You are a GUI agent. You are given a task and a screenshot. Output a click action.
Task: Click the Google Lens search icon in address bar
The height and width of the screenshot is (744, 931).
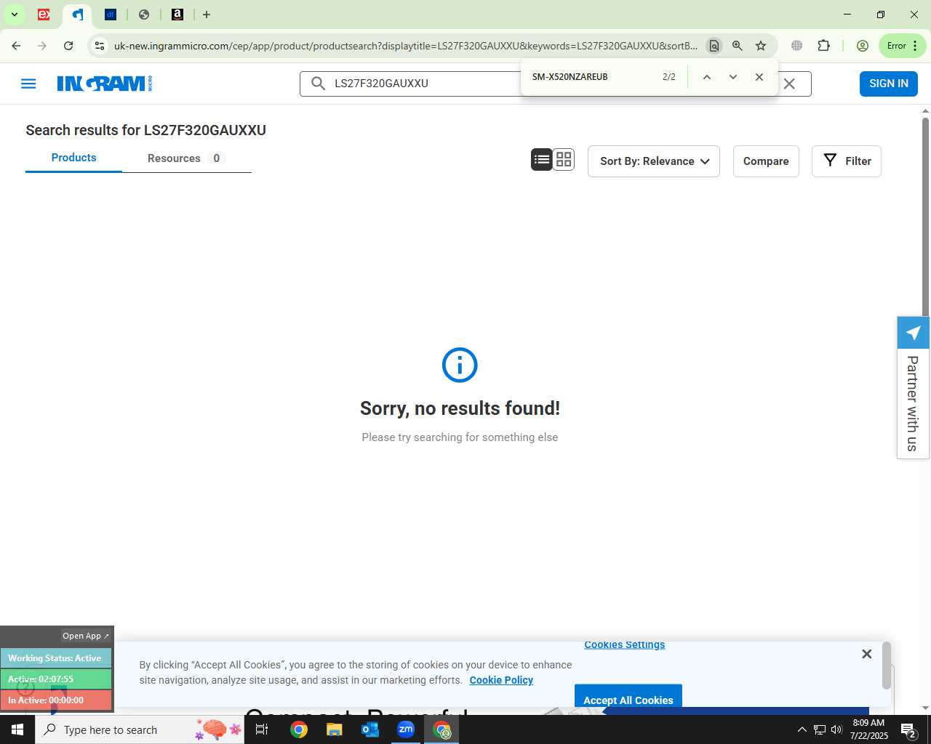pyautogui.click(x=714, y=46)
